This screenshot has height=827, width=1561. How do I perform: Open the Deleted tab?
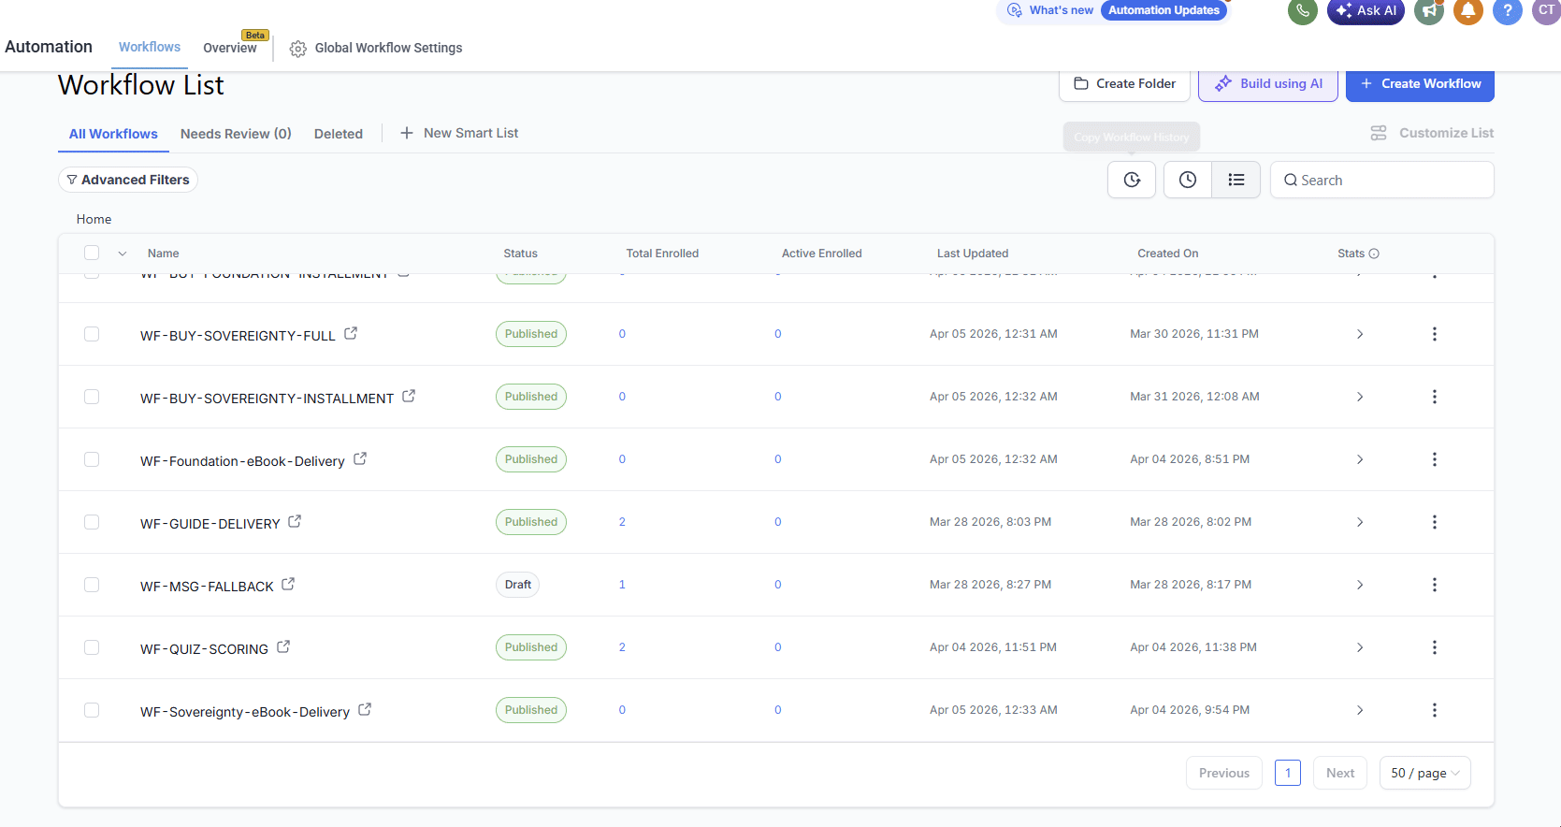[x=339, y=134]
